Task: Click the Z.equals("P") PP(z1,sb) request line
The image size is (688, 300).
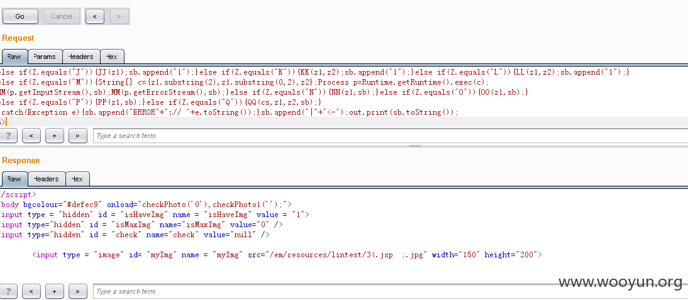Action: tap(161, 102)
